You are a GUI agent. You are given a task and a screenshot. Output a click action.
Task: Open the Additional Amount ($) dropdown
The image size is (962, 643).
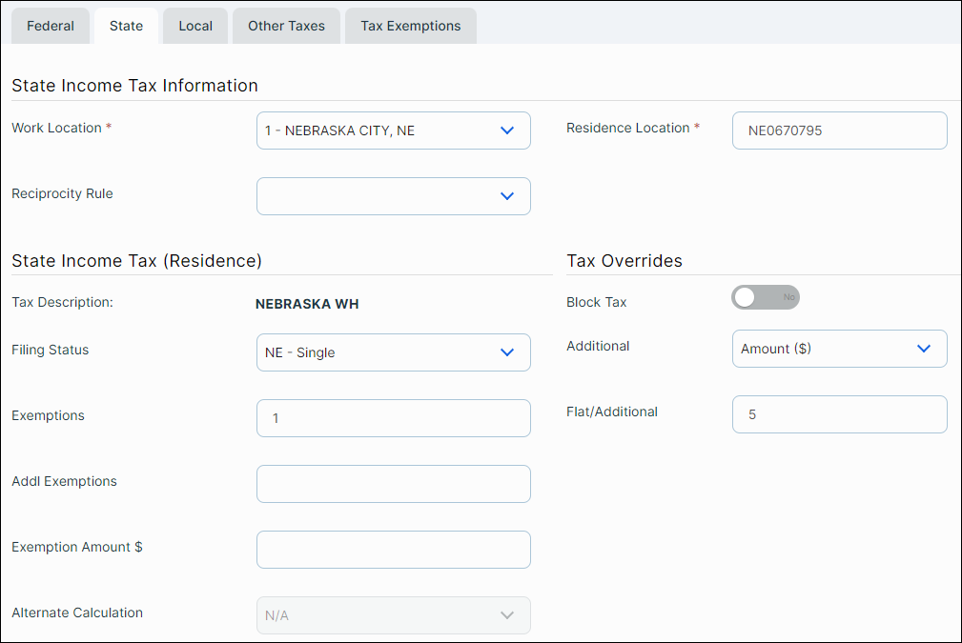point(839,349)
